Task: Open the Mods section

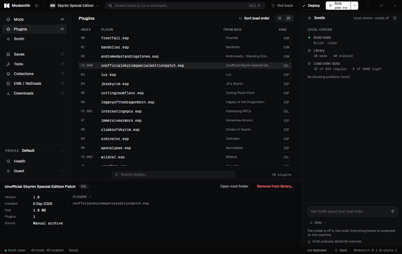Action: tap(35, 19)
